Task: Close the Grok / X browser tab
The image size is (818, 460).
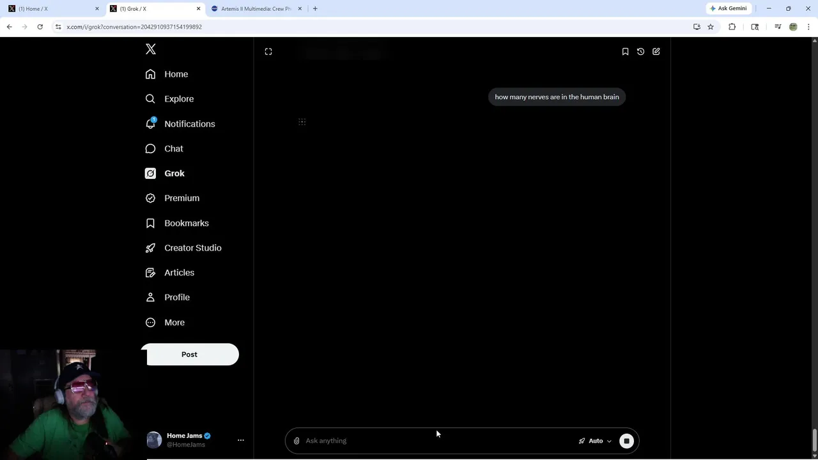Action: pyautogui.click(x=198, y=9)
